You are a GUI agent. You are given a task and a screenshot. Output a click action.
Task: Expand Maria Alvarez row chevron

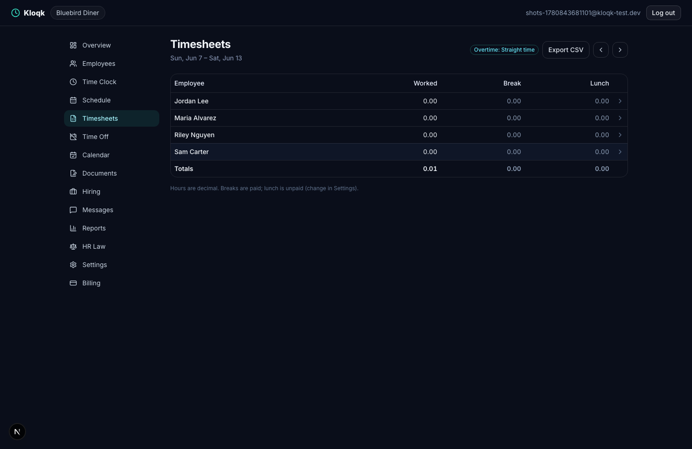(620, 118)
